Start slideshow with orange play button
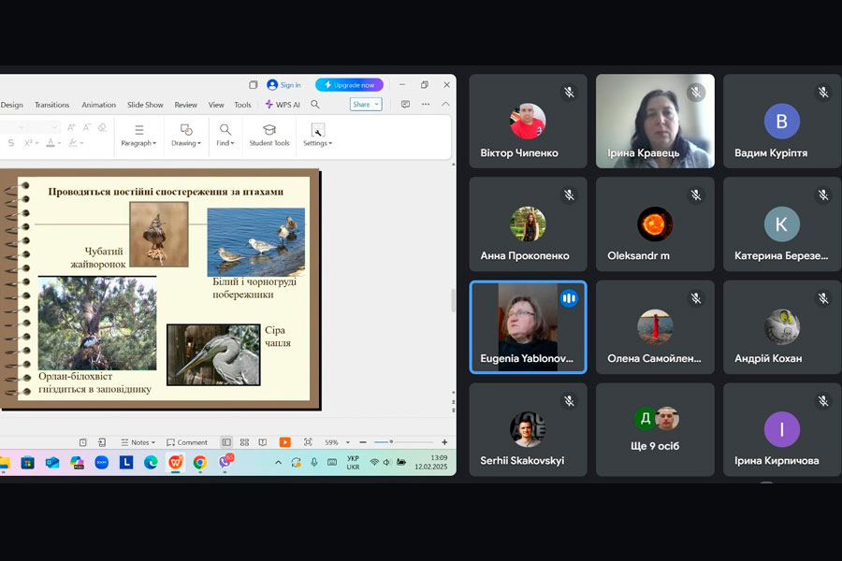This screenshot has height=561, width=842. click(x=284, y=442)
